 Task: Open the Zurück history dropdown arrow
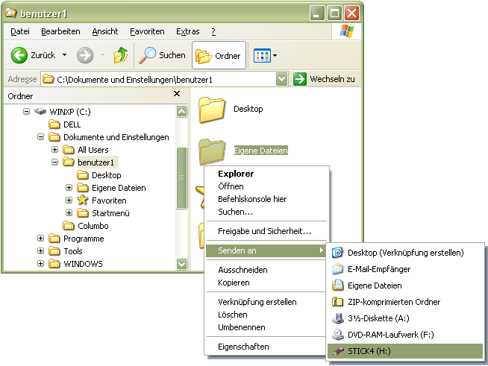point(64,55)
